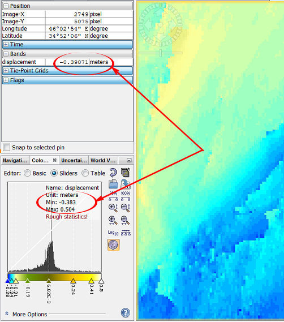
Task: Click the reset color palette arrow icon
Action: (x=113, y=173)
